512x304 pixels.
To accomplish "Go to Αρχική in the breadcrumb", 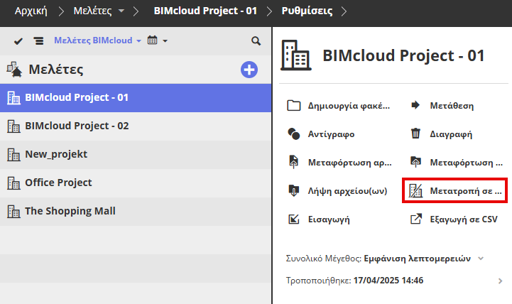I will 31,11.
